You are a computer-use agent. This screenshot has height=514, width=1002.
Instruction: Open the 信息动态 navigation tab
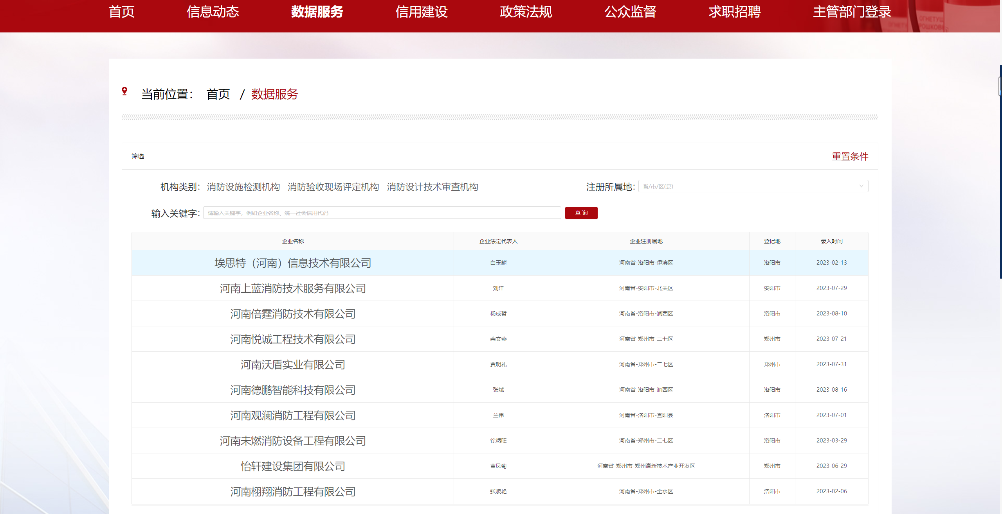tap(213, 12)
